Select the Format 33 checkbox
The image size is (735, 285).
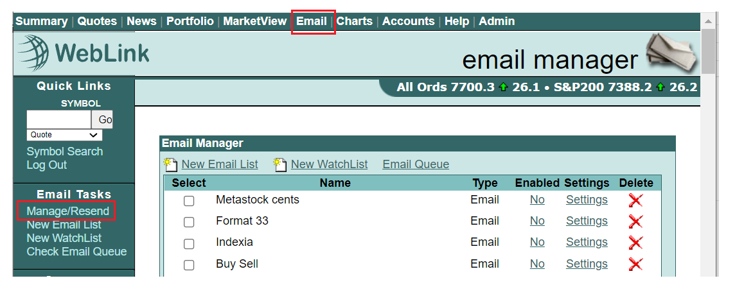point(189,222)
